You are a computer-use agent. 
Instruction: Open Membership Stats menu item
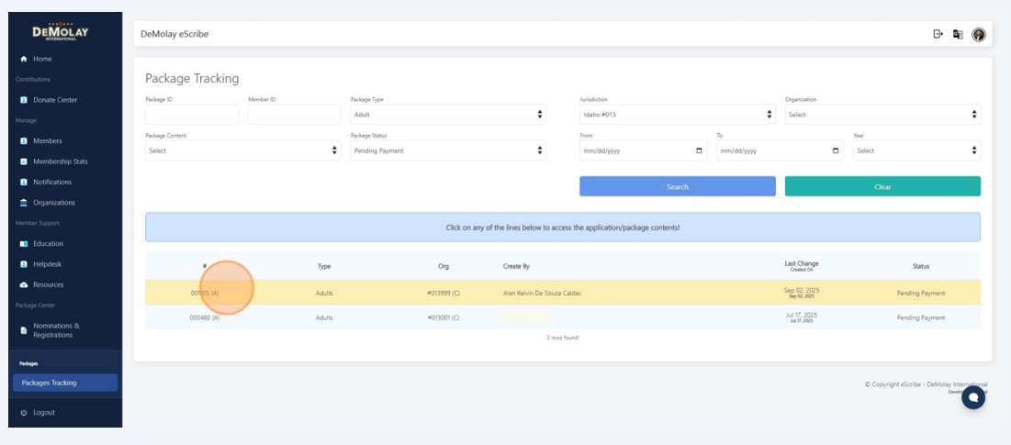click(61, 161)
